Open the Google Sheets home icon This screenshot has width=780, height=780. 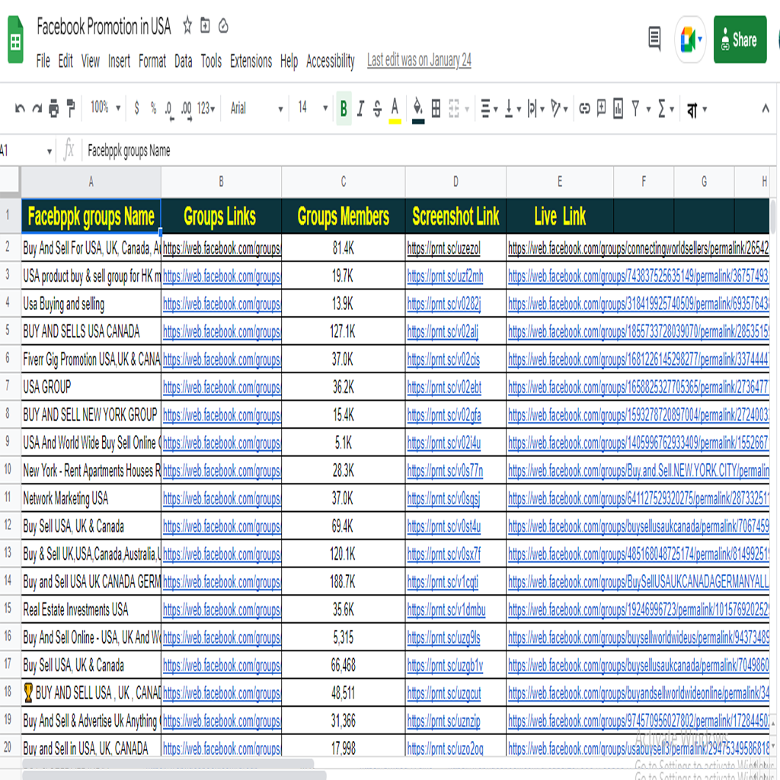[x=15, y=40]
